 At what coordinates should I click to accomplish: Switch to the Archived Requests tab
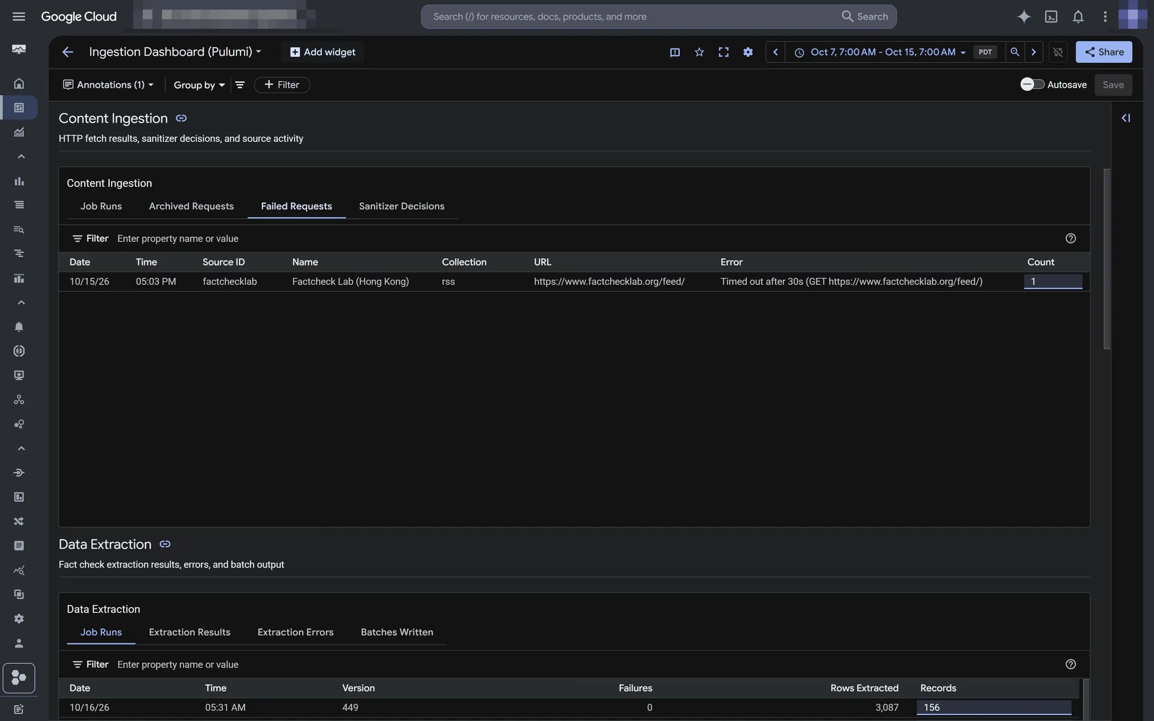191,206
